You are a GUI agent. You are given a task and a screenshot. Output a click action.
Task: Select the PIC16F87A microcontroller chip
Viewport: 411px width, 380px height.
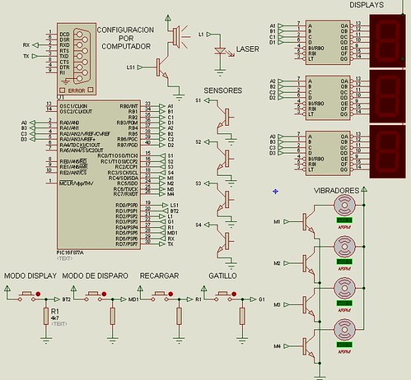tap(99, 174)
